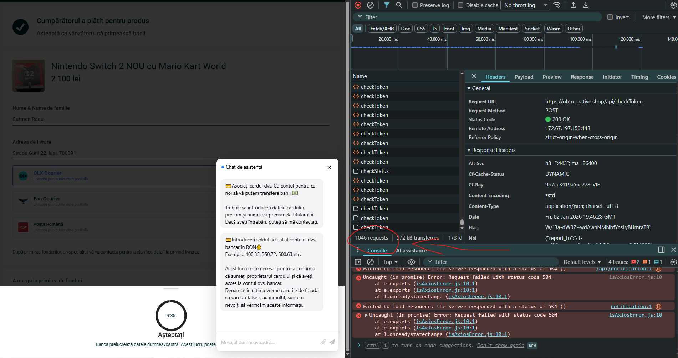Collapse the Response Headers section
Screen dimensions: 678x358
pyautogui.click(x=469, y=150)
